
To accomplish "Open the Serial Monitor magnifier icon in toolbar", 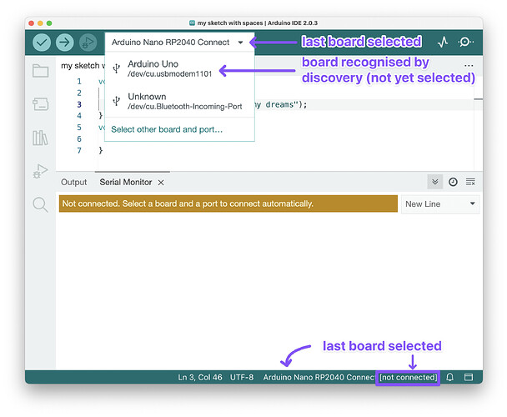I will point(465,42).
